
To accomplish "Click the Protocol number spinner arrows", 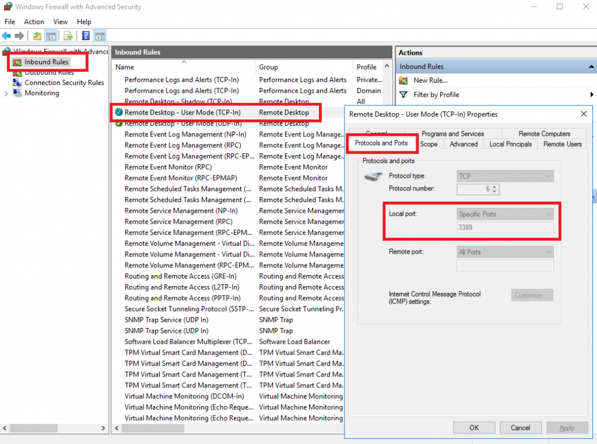I will tap(494, 189).
